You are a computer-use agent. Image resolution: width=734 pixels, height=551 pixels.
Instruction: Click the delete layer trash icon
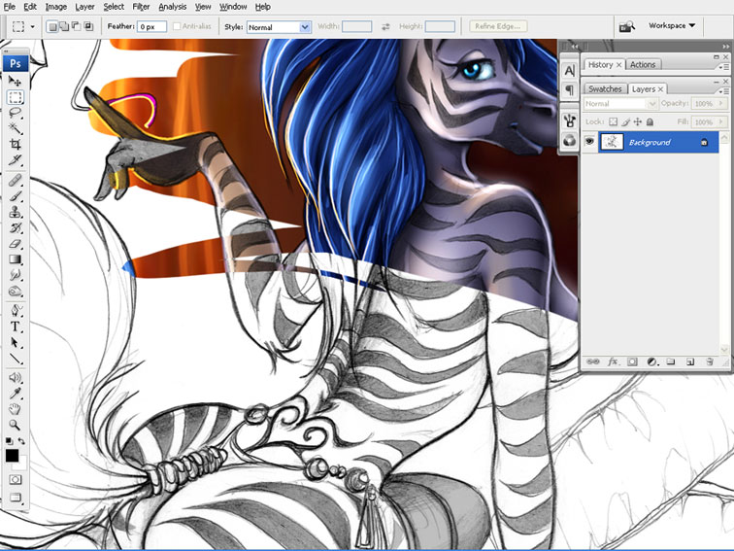coord(709,362)
